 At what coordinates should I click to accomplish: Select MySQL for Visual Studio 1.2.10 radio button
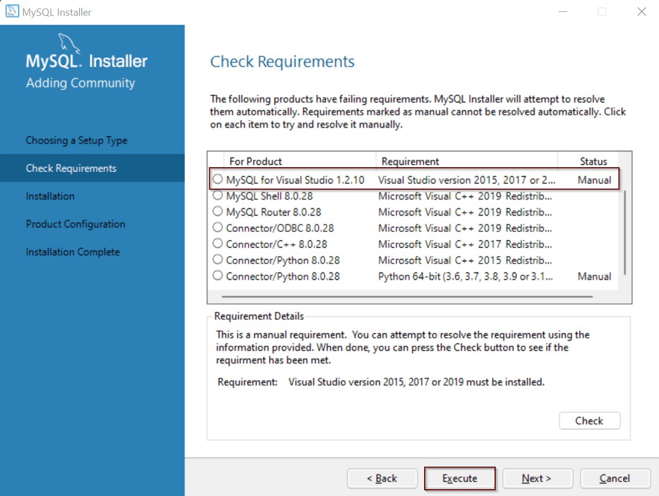(217, 179)
